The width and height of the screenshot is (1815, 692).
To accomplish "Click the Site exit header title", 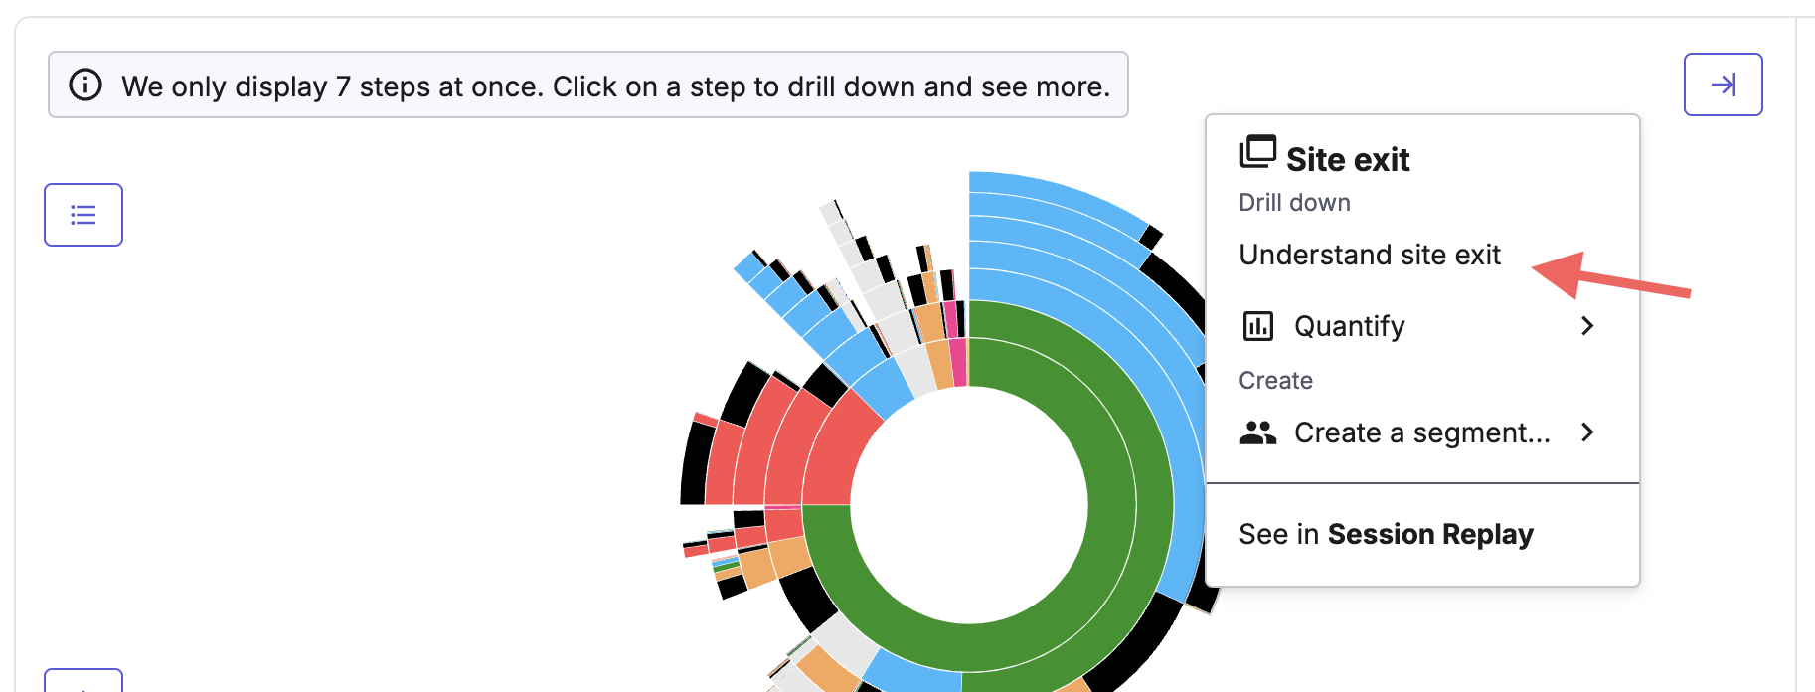I will point(1348,159).
